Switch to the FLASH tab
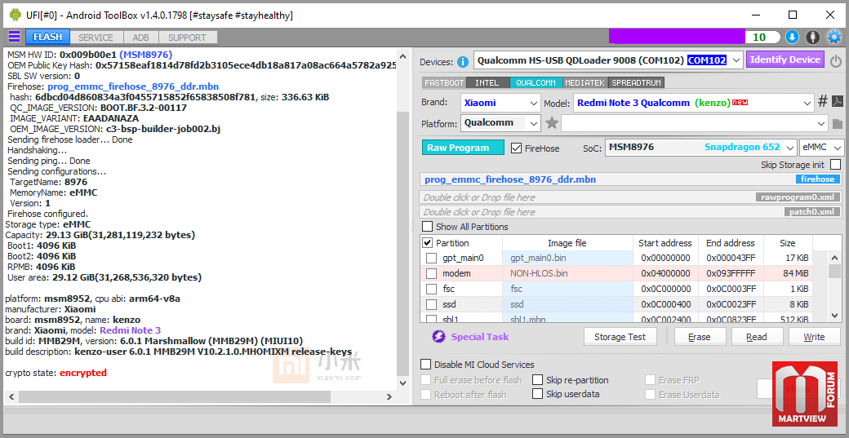Image resolution: width=849 pixels, height=438 pixels. (47, 38)
